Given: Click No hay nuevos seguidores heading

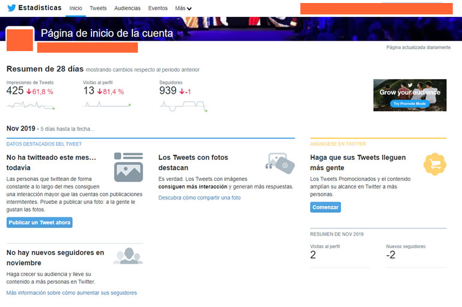Looking at the screenshot, I should (x=55, y=258).
